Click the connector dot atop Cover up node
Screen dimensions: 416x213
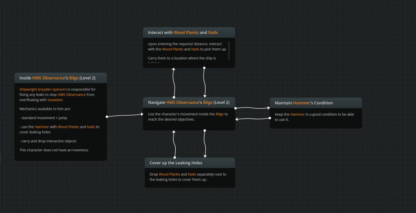(x=175, y=157)
